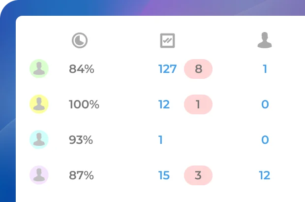The height and width of the screenshot is (202, 305).
Task: Open the 12 tasks link in second row
Action: 164,104
